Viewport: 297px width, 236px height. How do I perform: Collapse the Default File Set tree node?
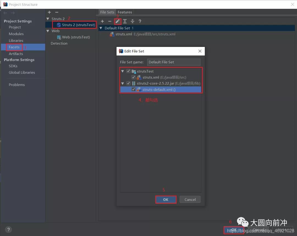pos(101,28)
